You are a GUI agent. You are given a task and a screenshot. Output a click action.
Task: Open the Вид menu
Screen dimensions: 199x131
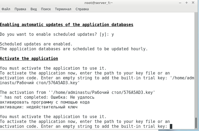pyautogui.click(x=33, y=9)
